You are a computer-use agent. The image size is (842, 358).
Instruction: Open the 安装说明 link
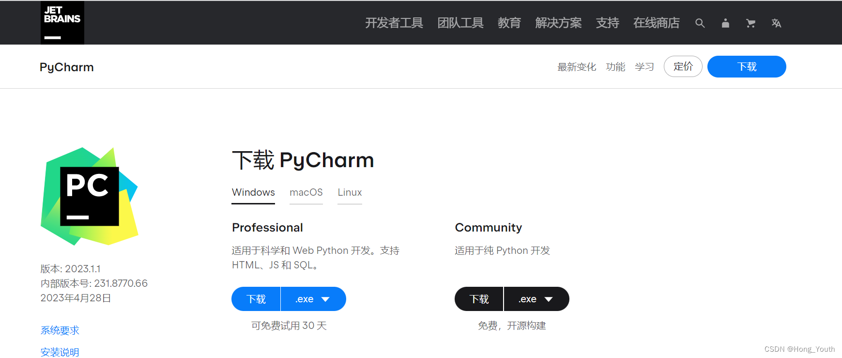point(60,352)
